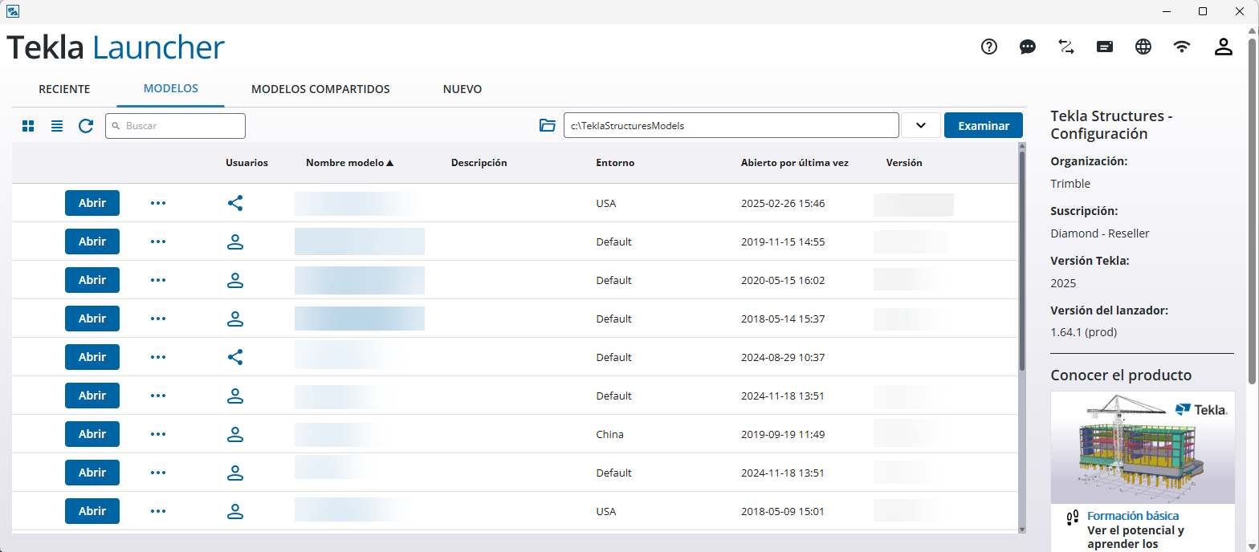Open more options for 2025-02-26 model
Viewport: 1259px width, 552px height.
point(158,203)
